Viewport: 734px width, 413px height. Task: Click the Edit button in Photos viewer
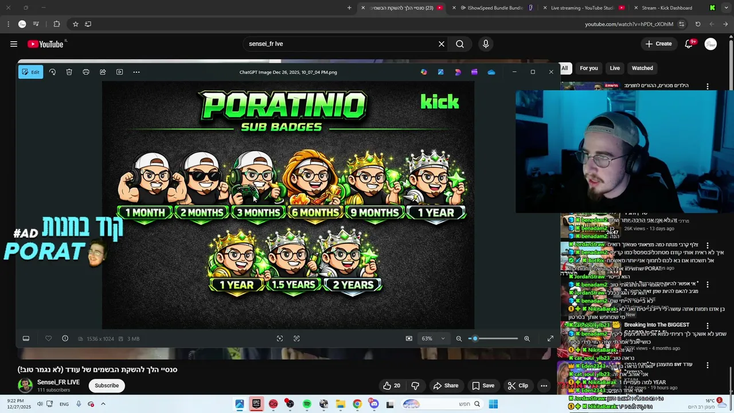(30, 72)
